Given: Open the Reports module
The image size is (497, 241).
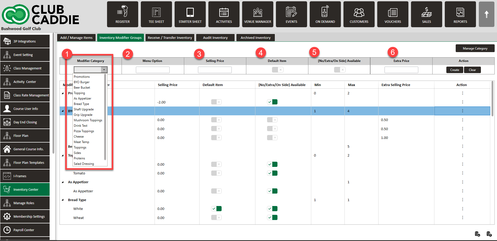Looking at the screenshot, I should [x=460, y=14].
